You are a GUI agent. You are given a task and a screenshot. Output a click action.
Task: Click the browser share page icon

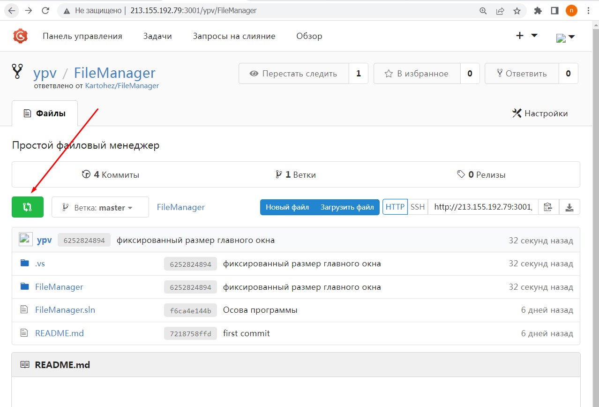[x=500, y=11]
